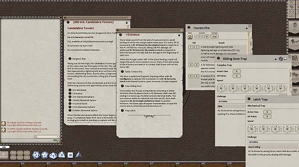Open the PC characters sidebar button
Image resolution: width=299 pixels, height=167 pixels.
tap(294, 27)
